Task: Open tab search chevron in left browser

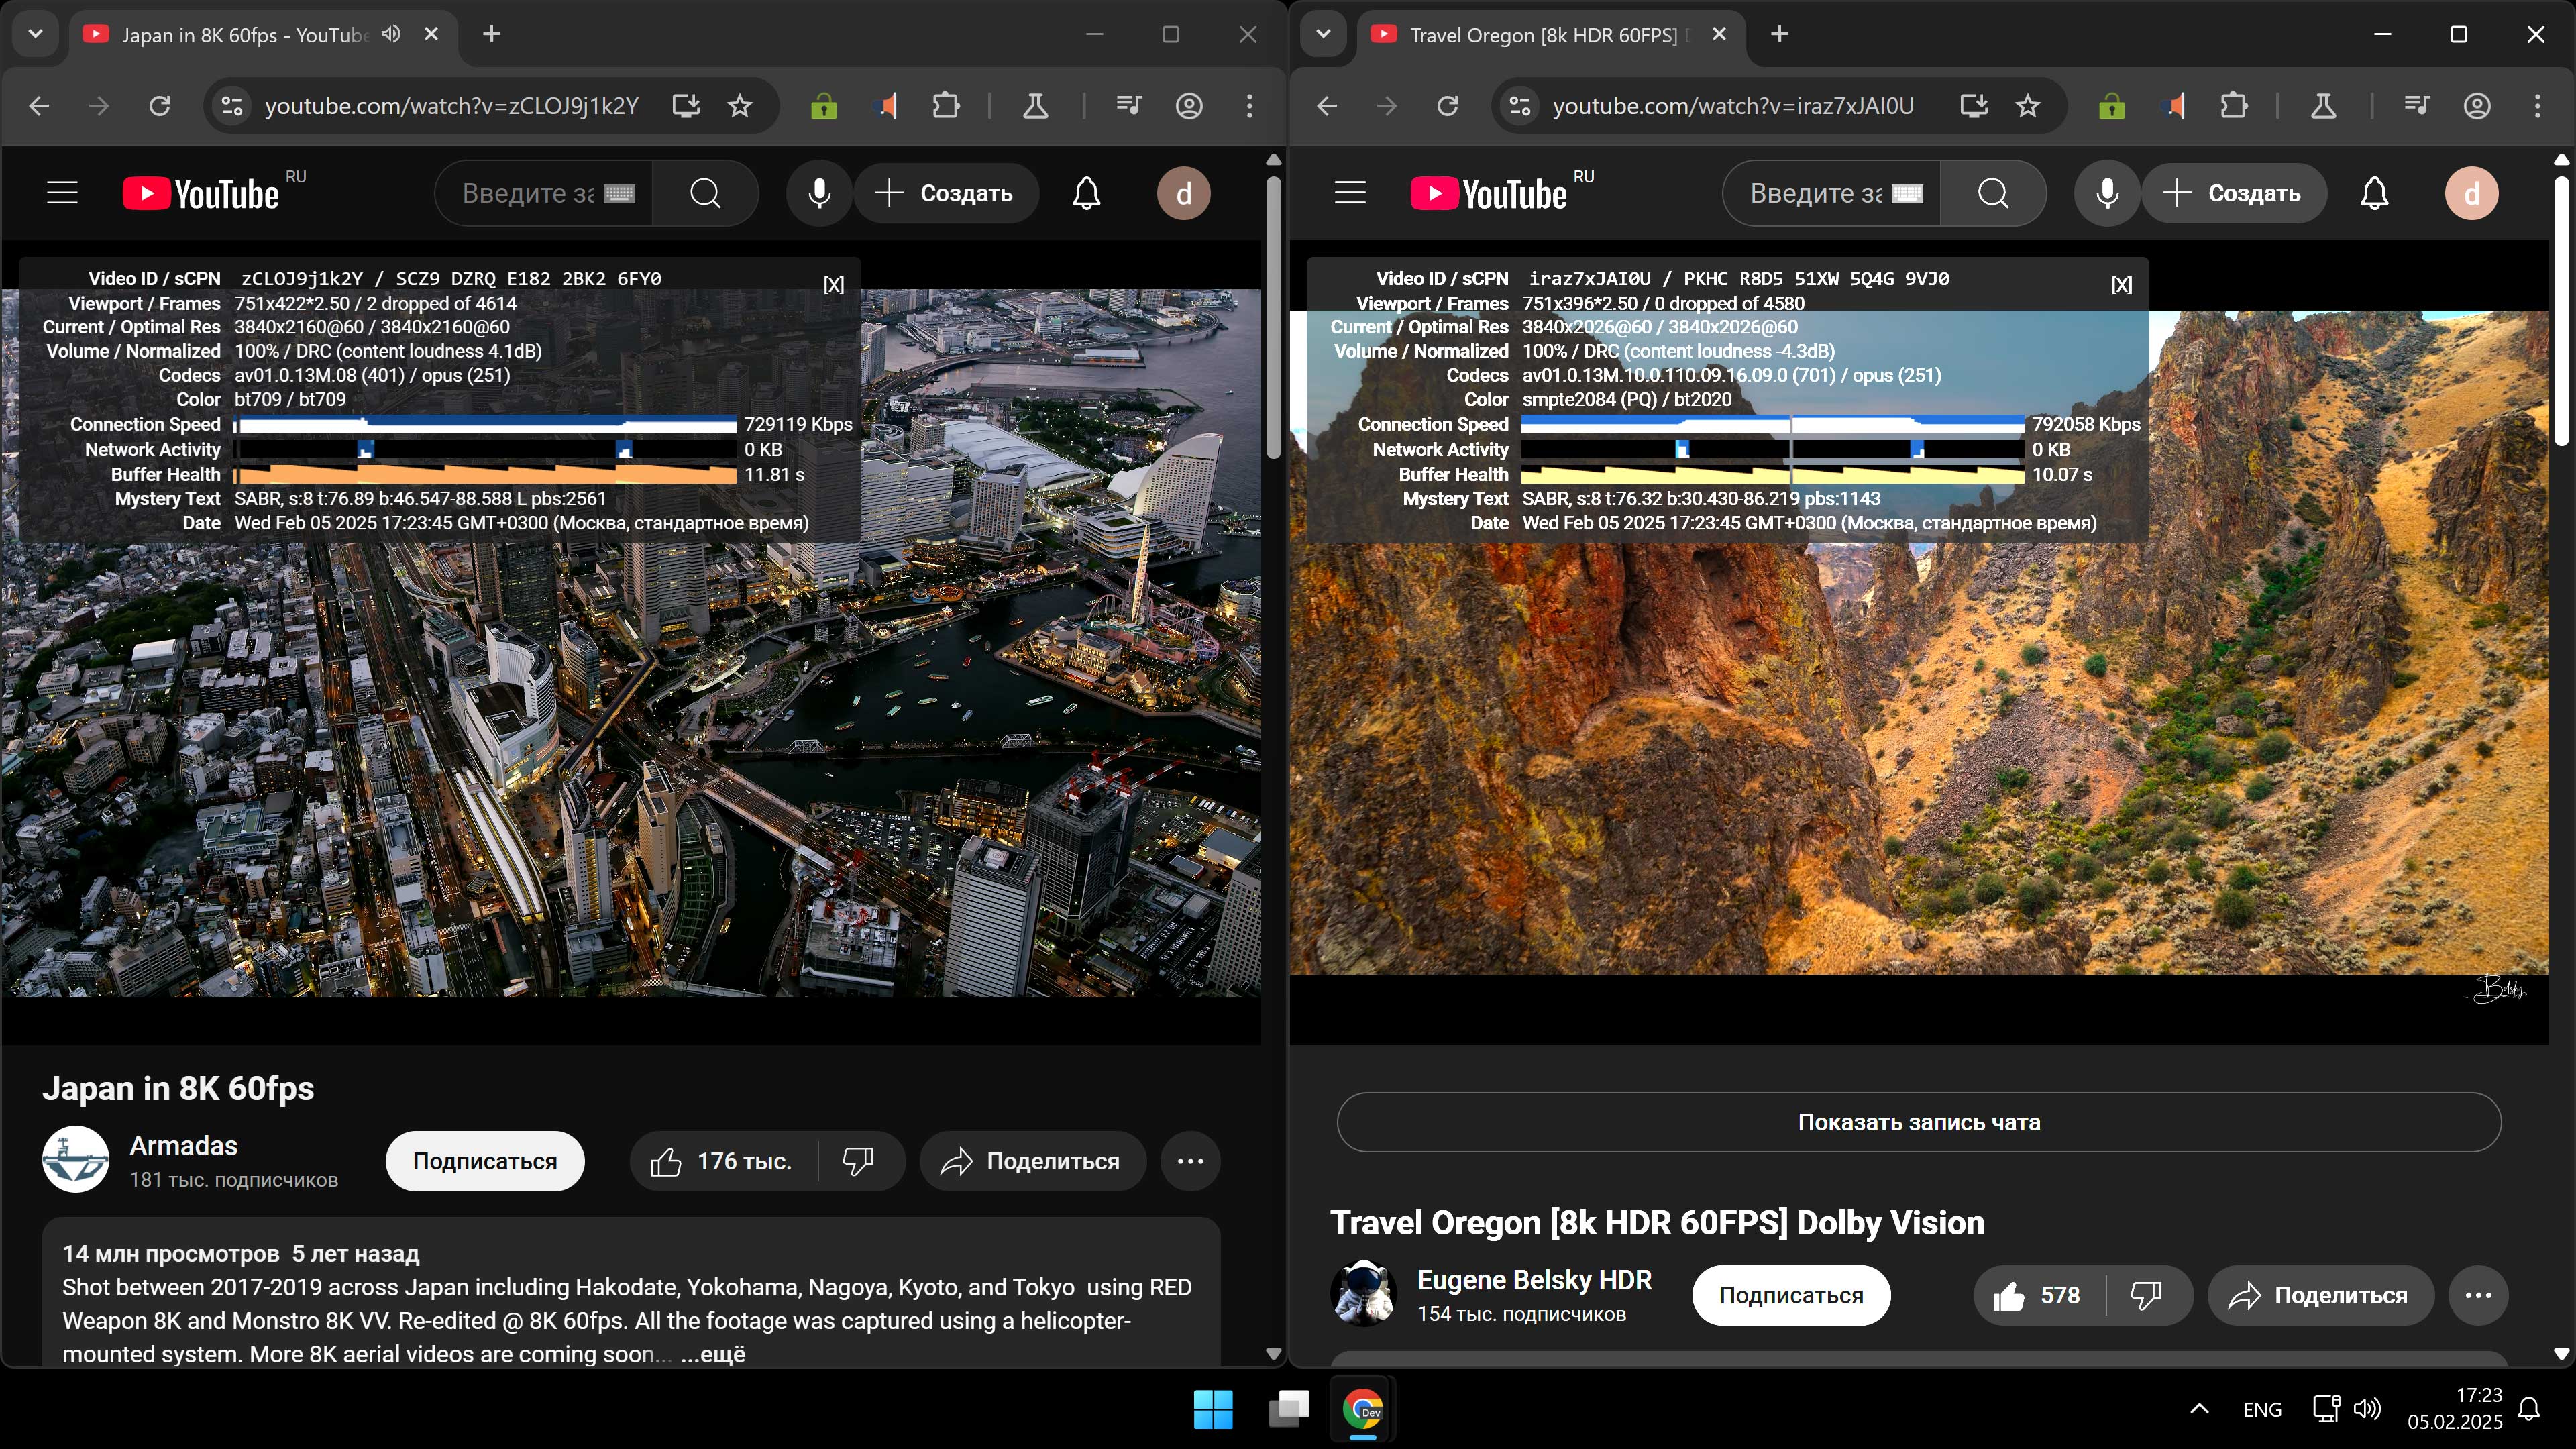Action: click(x=35, y=34)
